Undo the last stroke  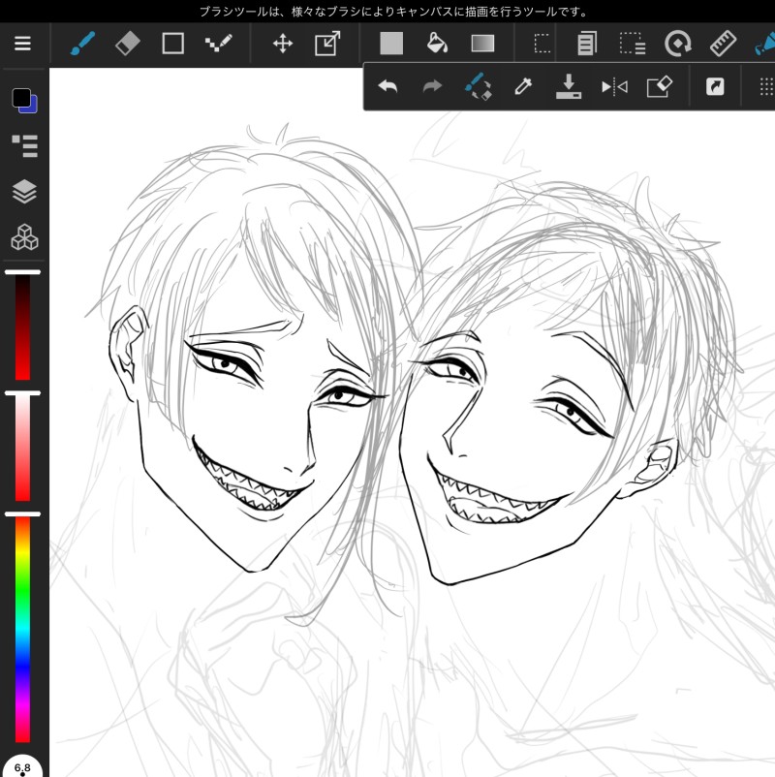pyautogui.click(x=387, y=87)
